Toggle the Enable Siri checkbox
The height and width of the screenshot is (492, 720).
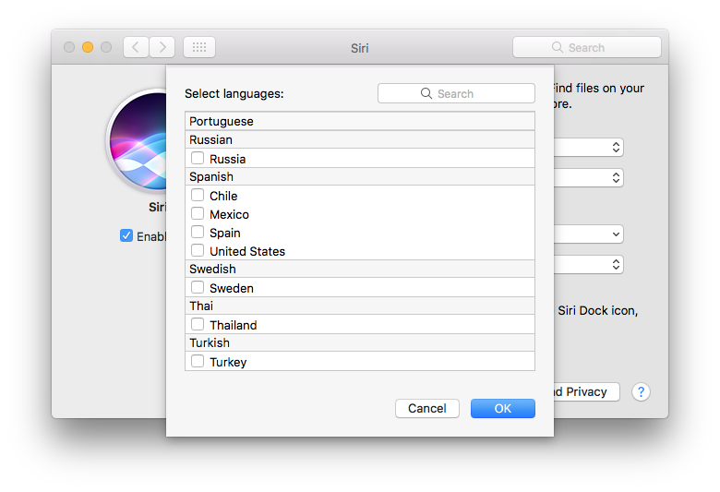click(x=126, y=235)
